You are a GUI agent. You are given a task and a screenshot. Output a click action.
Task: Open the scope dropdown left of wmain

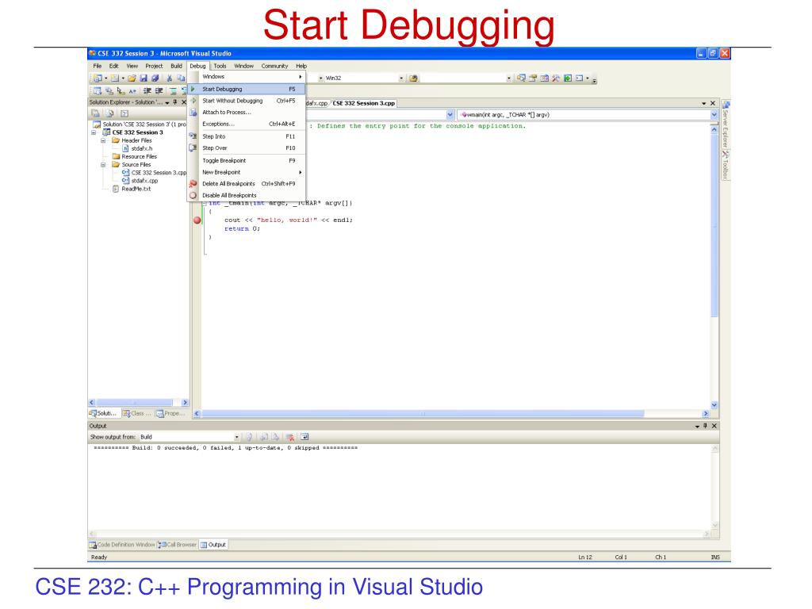pyautogui.click(x=450, y=115)
